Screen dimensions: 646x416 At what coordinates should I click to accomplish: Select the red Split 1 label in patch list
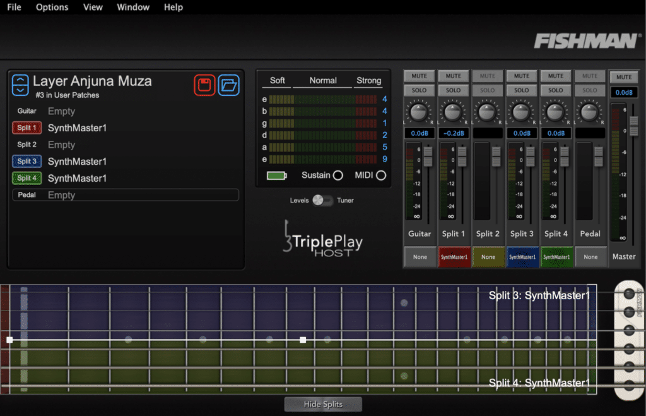click(x=26, y=128)
